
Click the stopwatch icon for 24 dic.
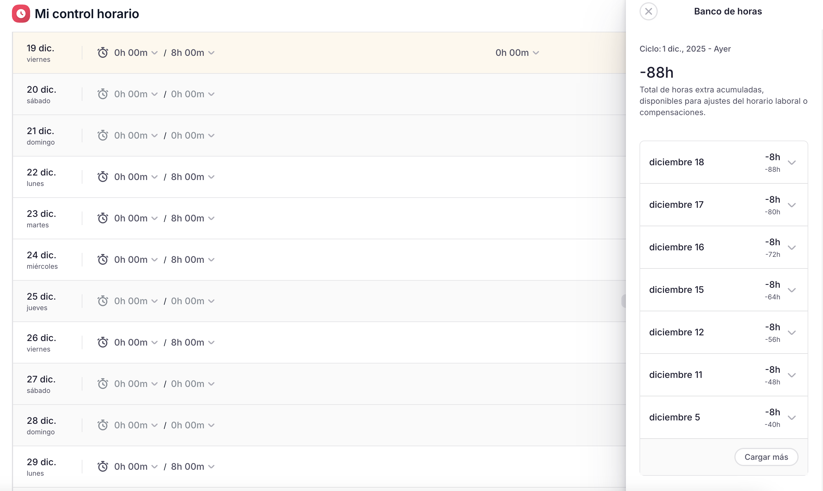click(103, 259)
